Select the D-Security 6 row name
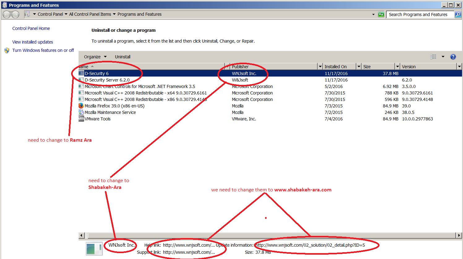This screenshot has width=463, height=259. pyautogui.click(x=96, y=73)
